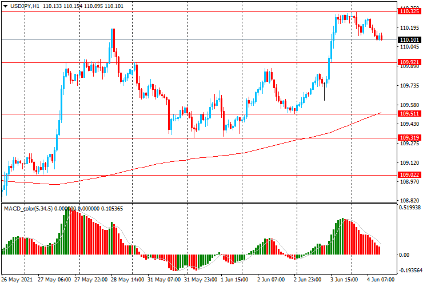Click the 26 May 2021 time label
This screenshot has width=423, height=286.
coord(17,279)
